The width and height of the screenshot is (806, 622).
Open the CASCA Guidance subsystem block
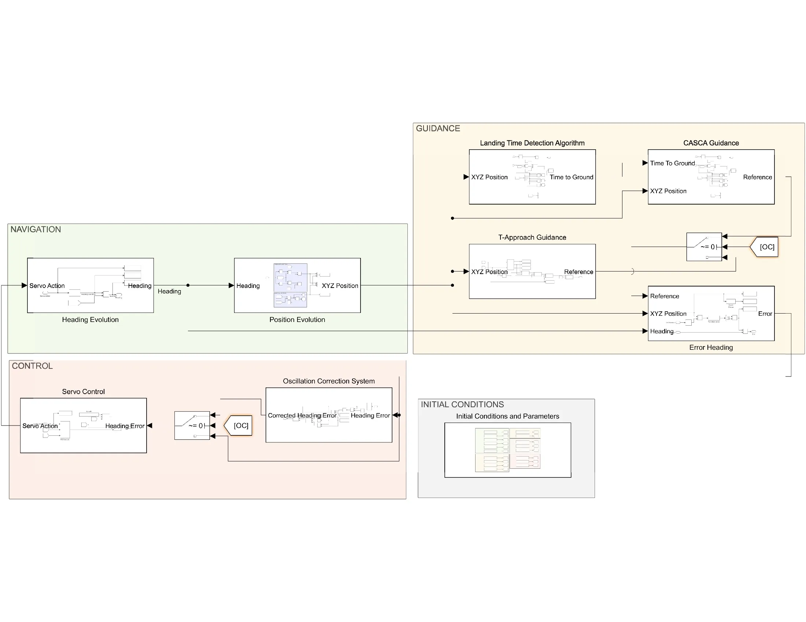click(711, 177)
